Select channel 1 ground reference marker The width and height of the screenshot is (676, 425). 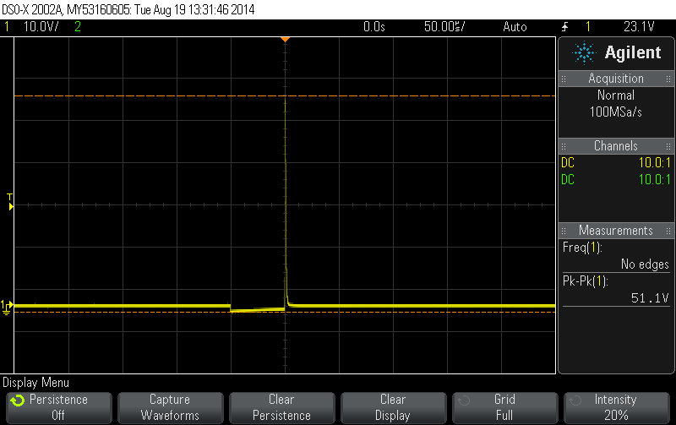(7, 308)
